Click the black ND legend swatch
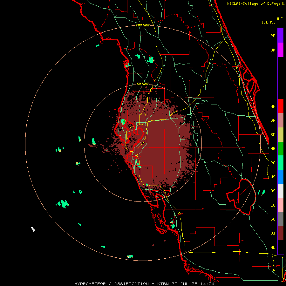286x286 pixels. (281, 247)
